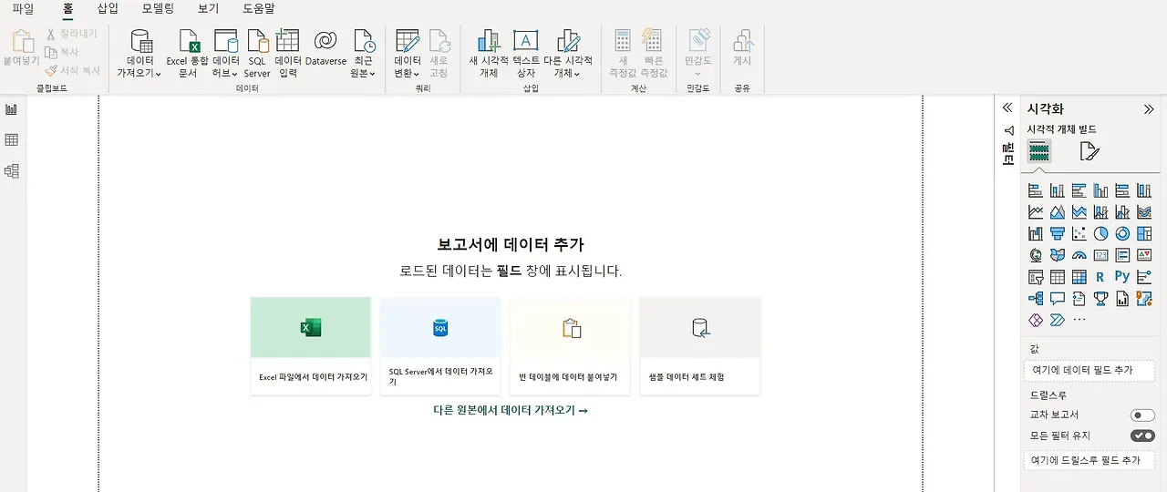Click Excel 파일에서 데이터 가져오기 card
Image resolution: width=1167 pixels, height=492 pixels.
(311, 345)
